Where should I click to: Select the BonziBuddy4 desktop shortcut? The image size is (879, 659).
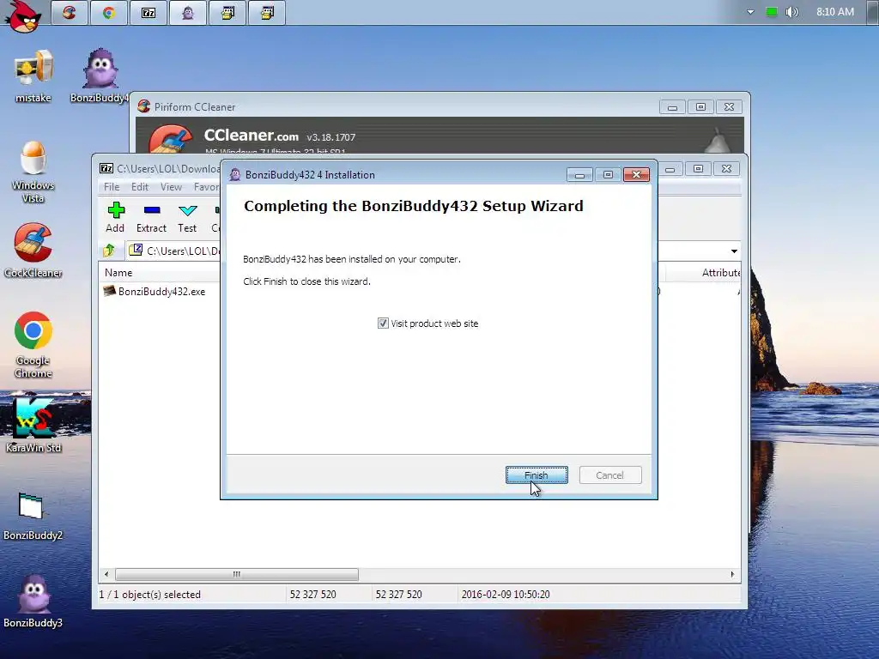pyautogui.click(x=100, y=76)
